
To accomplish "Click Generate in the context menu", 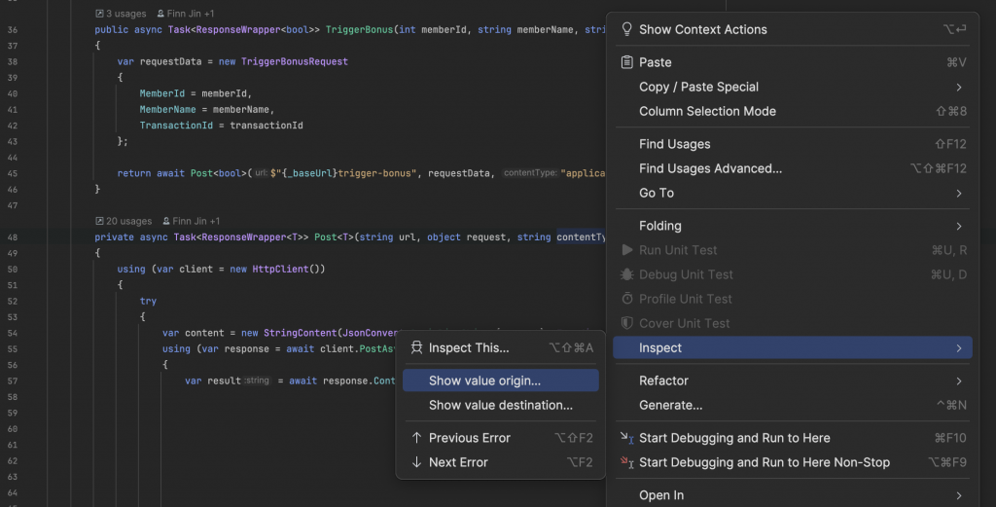I will [670, 405].
